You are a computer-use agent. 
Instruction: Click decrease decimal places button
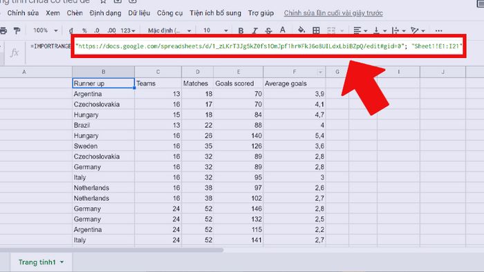pos(97,30)
